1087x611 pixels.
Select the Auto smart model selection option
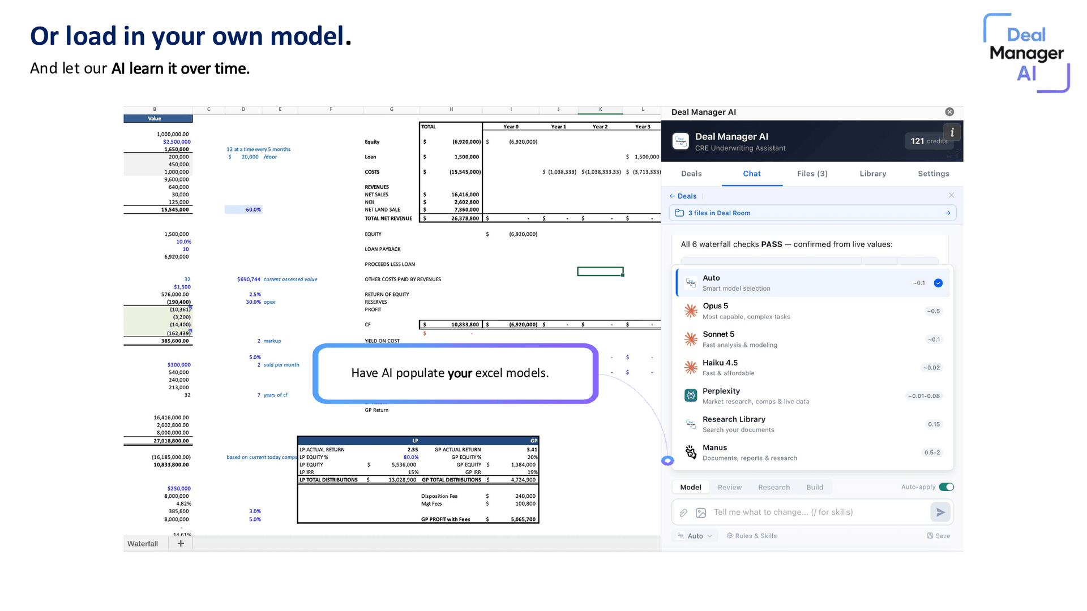click(x=812, y=283)
